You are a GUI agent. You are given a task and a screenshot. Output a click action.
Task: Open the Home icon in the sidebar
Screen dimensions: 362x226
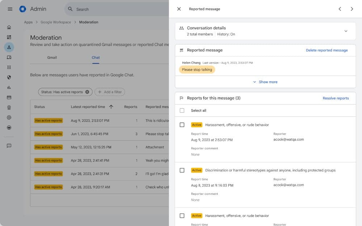pyautogui.click(x=9, y=27)
